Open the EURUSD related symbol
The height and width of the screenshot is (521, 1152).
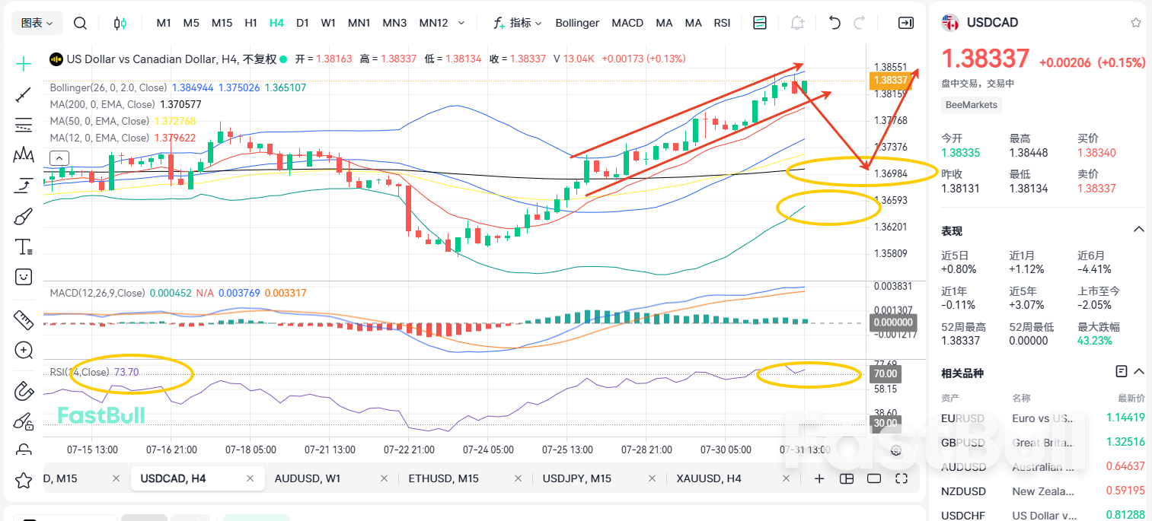coord(962,418)
